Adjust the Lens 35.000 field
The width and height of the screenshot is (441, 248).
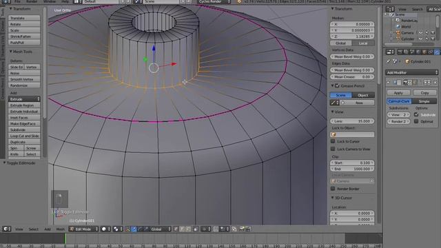click(352, 121)
